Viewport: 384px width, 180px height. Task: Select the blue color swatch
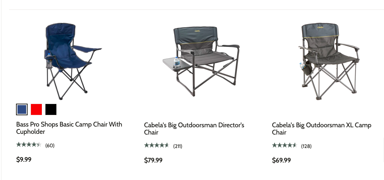click(x=22, y=109)
